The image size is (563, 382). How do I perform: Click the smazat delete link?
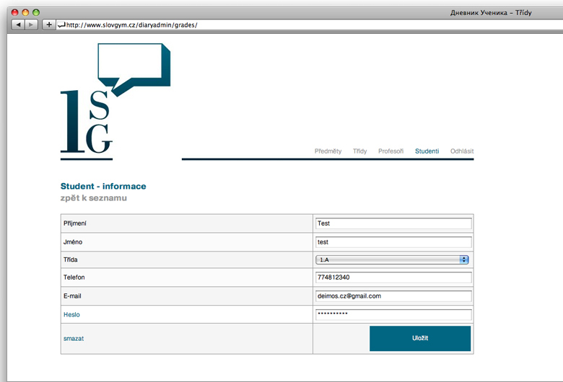(x=74, y=338)
